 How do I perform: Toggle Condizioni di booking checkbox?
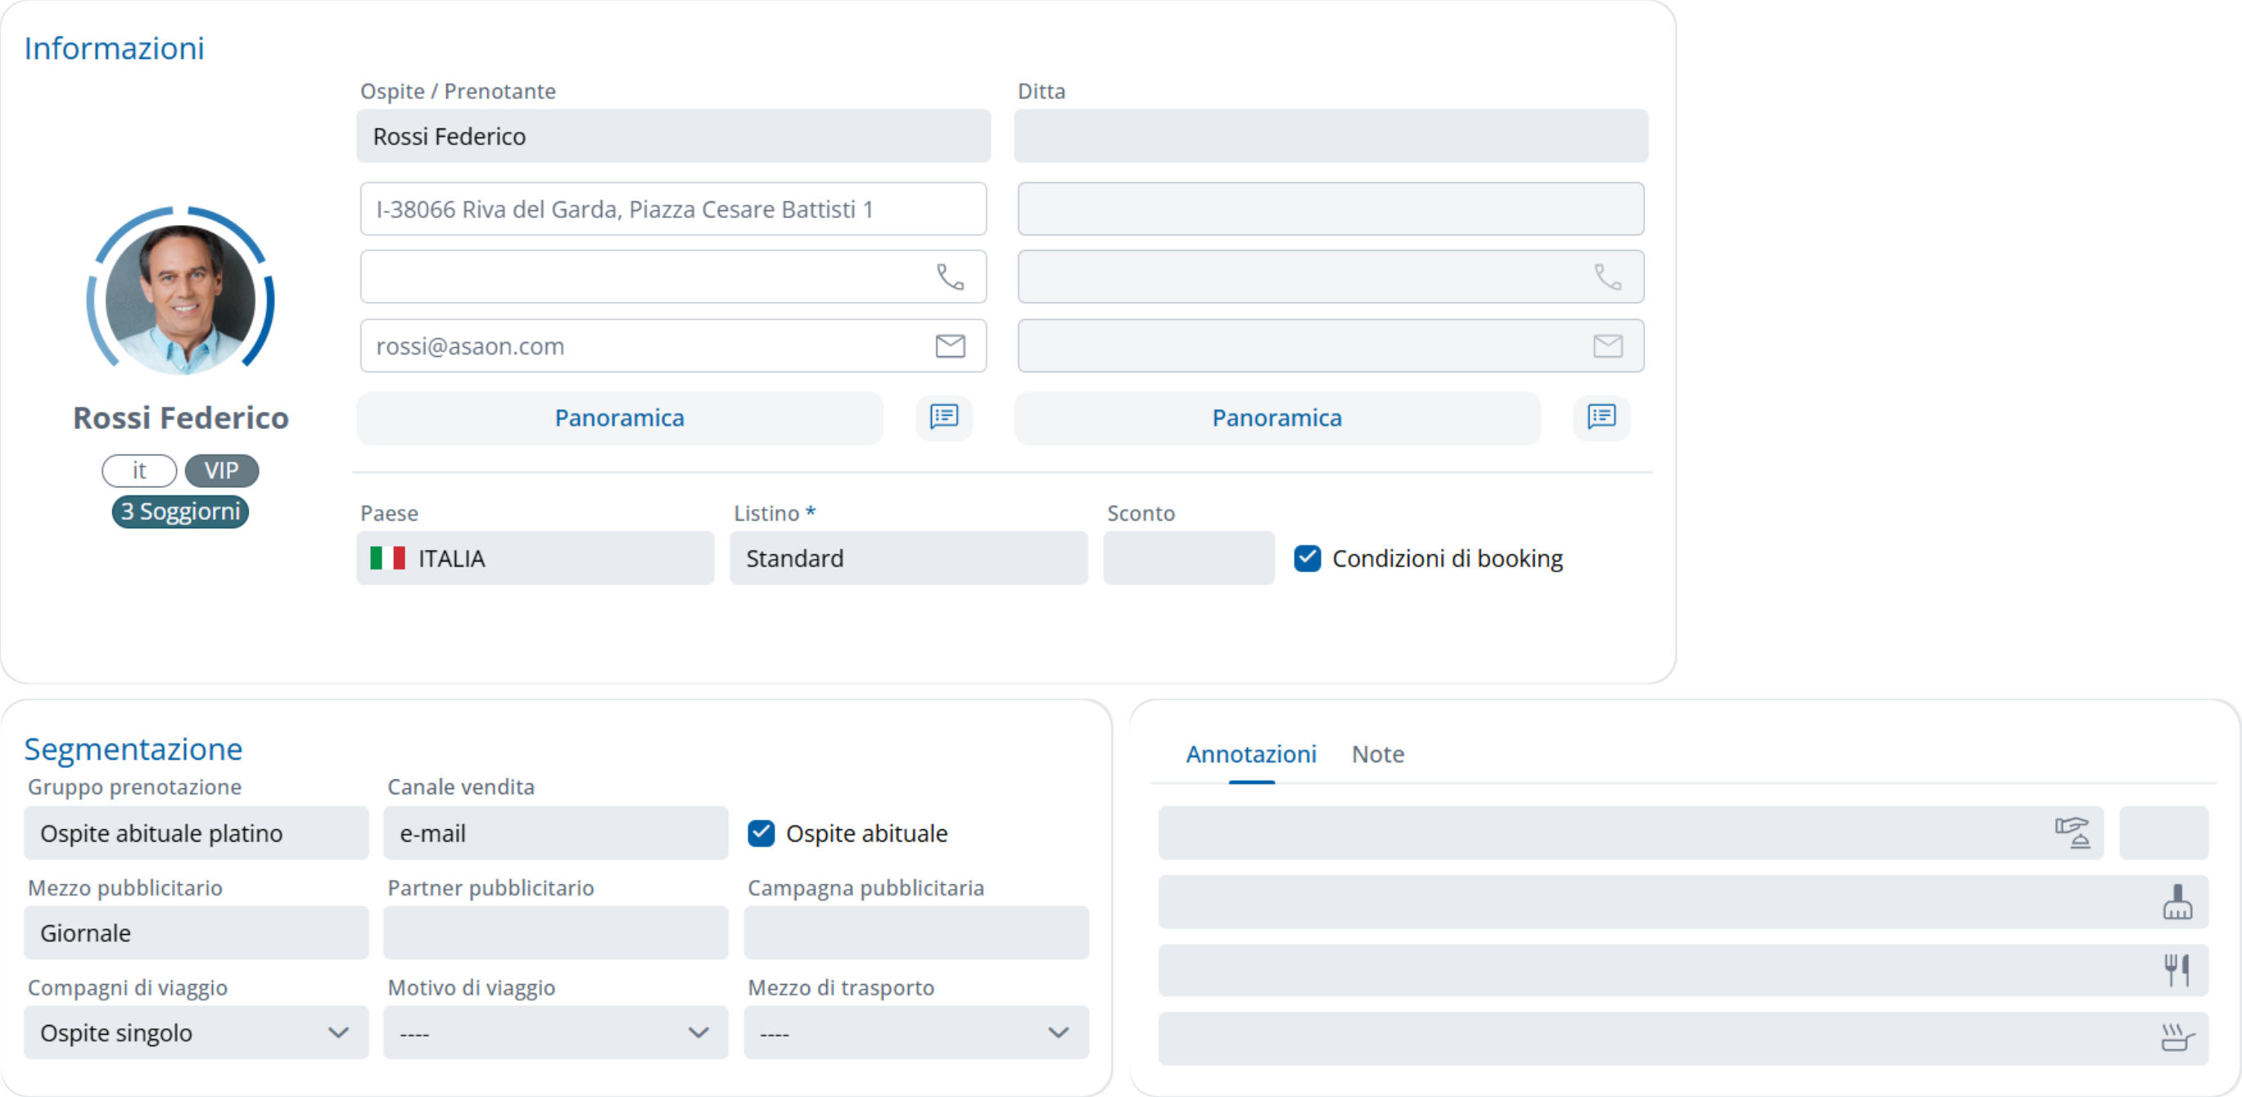click(x=1307, y=558)
